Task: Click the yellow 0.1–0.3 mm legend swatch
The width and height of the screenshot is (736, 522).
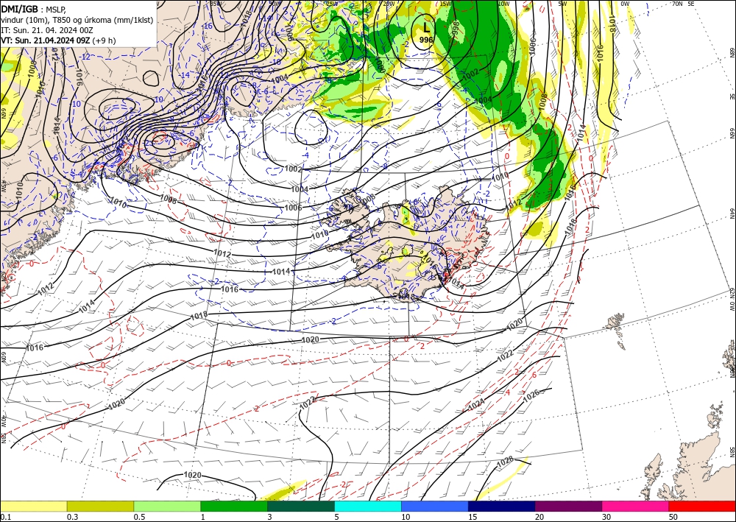Action: coord(33,506)
